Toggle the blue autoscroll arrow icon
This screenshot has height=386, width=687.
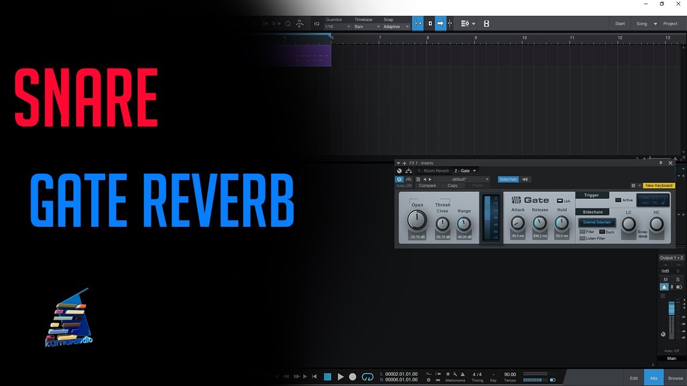pos(440,24)
